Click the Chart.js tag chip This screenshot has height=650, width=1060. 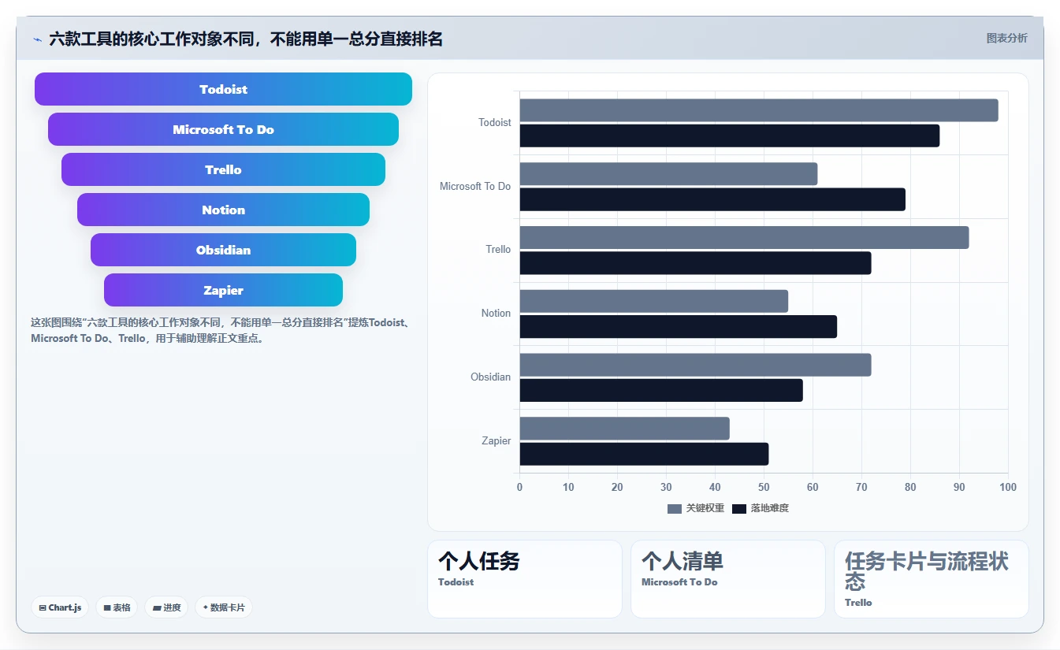pos(60,607)
